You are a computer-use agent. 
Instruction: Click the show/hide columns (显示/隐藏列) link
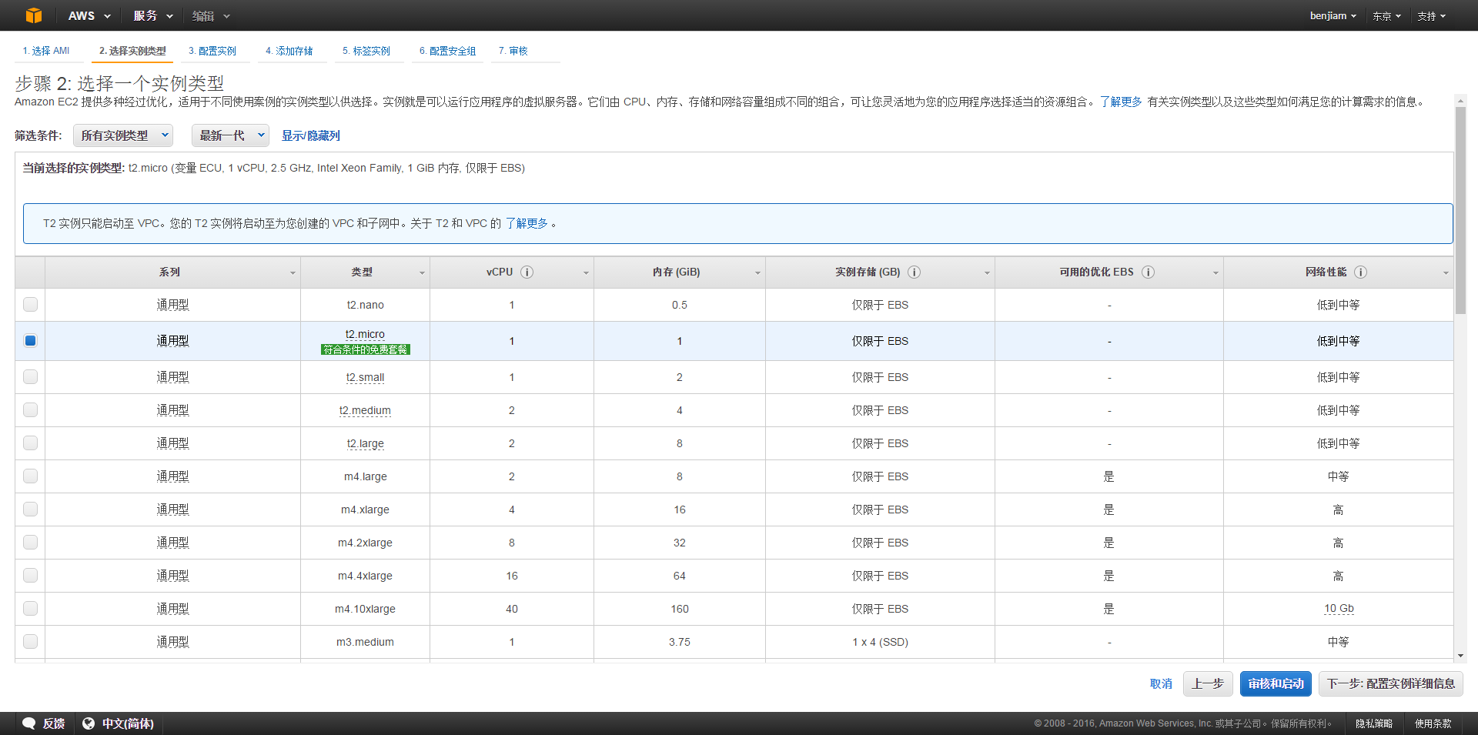[311, 135]
